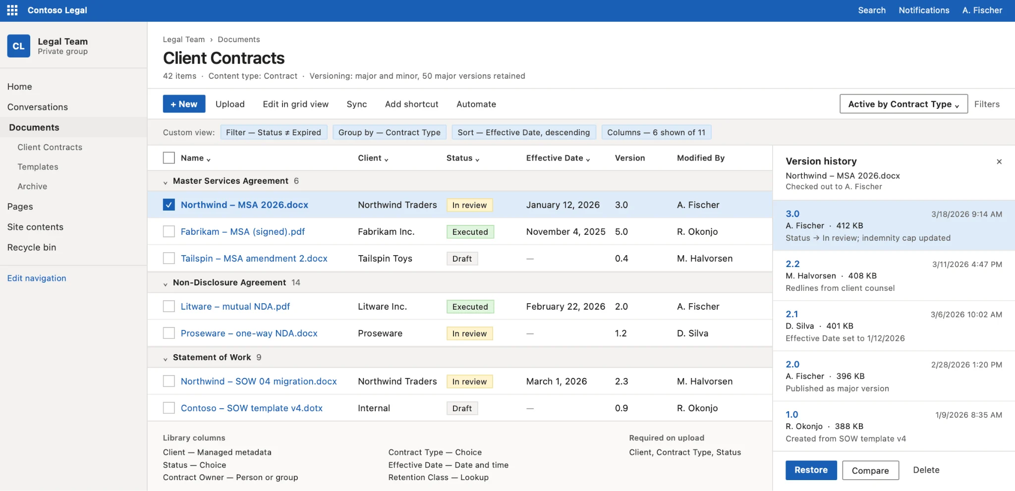Click the Documents breadcrumb link
Screen dimensions: 1015x491
coord(239,40)
